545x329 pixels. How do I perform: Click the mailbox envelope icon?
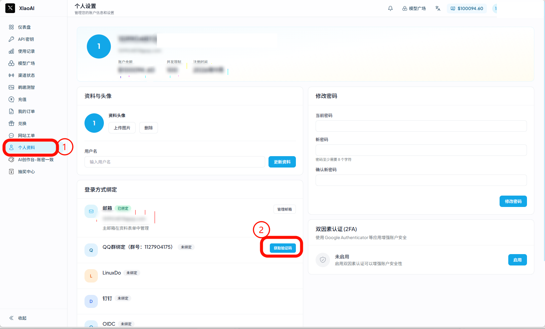pyautogui.click(x=91, y=211)
